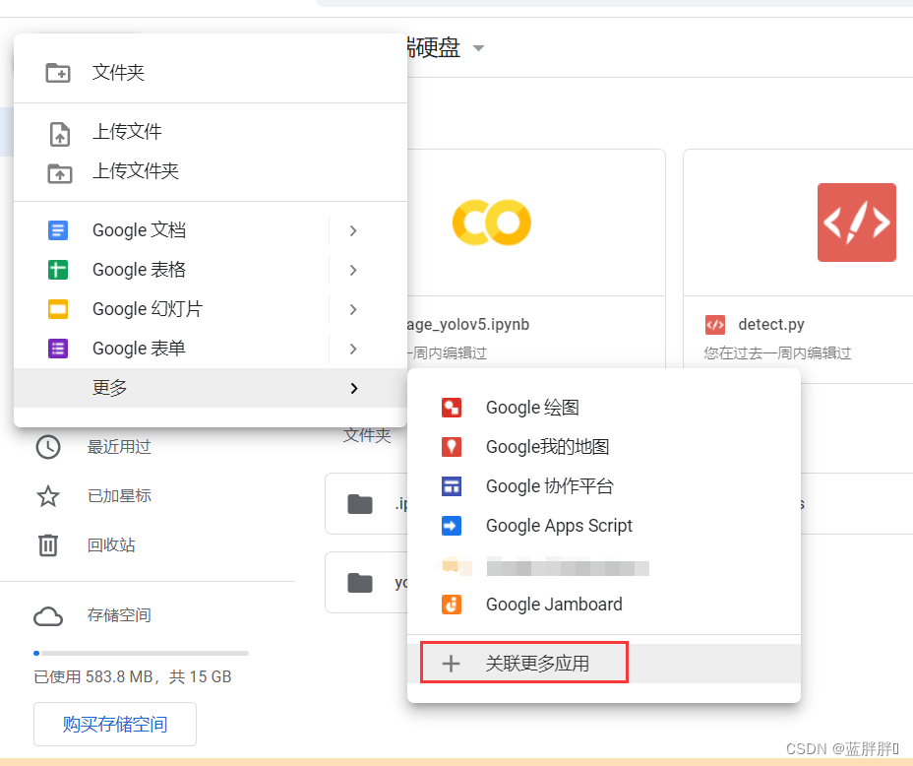Open the 硬盘 title dropdown arrow
Viewport: 913px width, 766px height.
pyautogui.click(x=478, y=48)
